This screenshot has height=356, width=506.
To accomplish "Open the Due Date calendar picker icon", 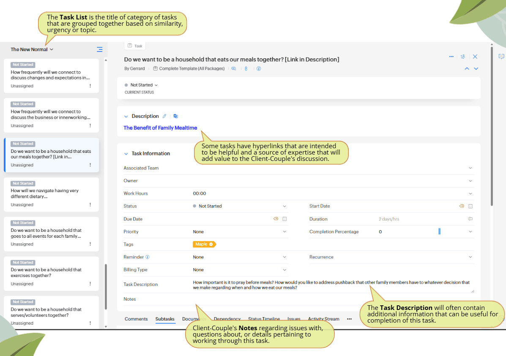I will (284, 219).
